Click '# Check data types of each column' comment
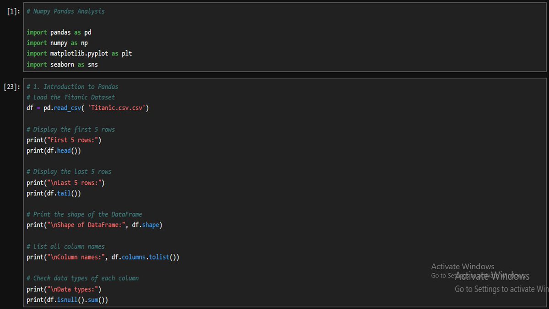This screenshot has width=549, height=309. (x=82, y=278)
